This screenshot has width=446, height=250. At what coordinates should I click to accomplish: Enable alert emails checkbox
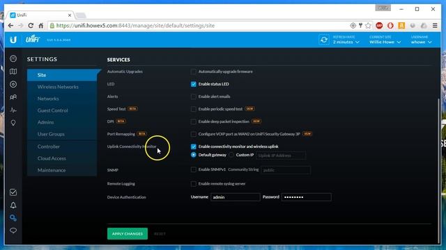coord(194,97)
